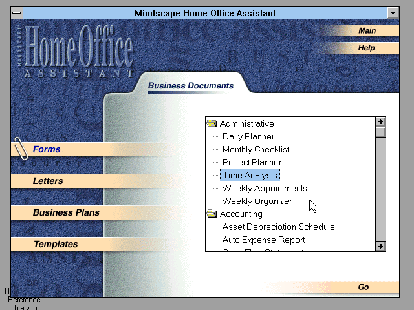Image resolution: width=414 pixels, height=310 pixels.
Task: Select Daily Planner in the list
Action: tap(248, 136)
